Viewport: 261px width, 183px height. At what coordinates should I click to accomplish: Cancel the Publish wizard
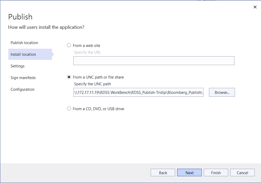point(242,172)
